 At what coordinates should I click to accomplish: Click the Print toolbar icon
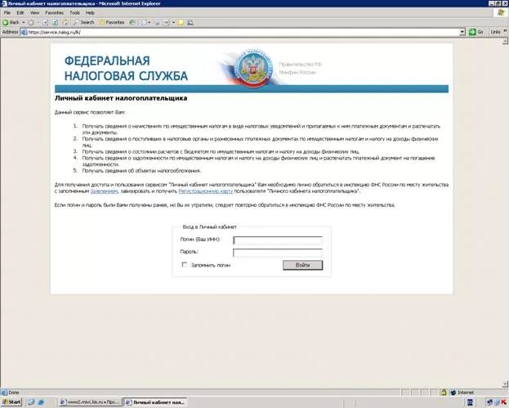point(158,22)
